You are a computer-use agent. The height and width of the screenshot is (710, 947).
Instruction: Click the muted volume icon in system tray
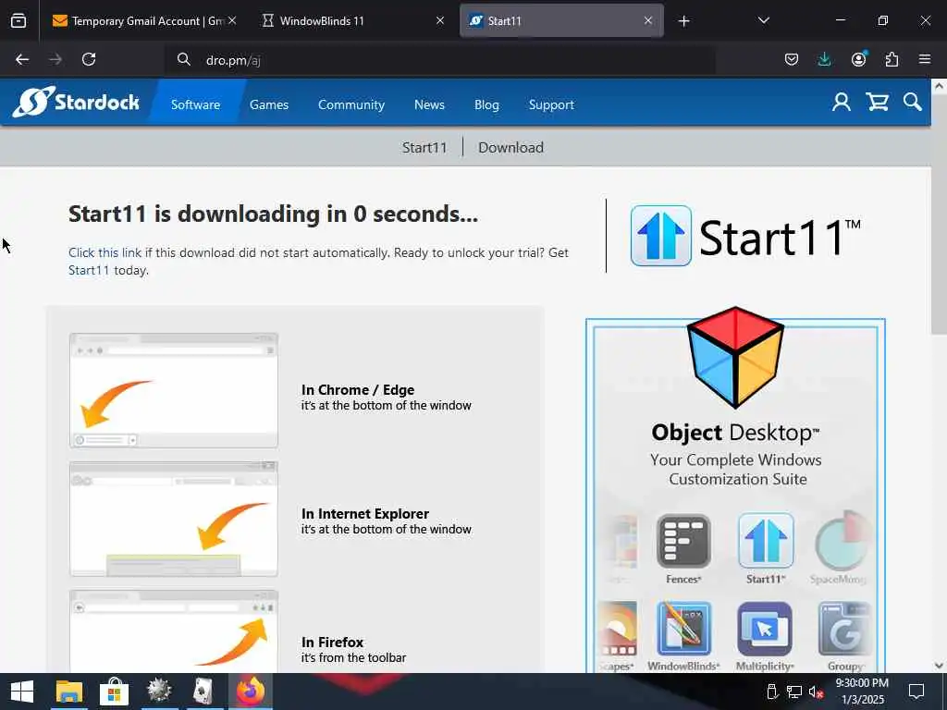coord(816,692)
